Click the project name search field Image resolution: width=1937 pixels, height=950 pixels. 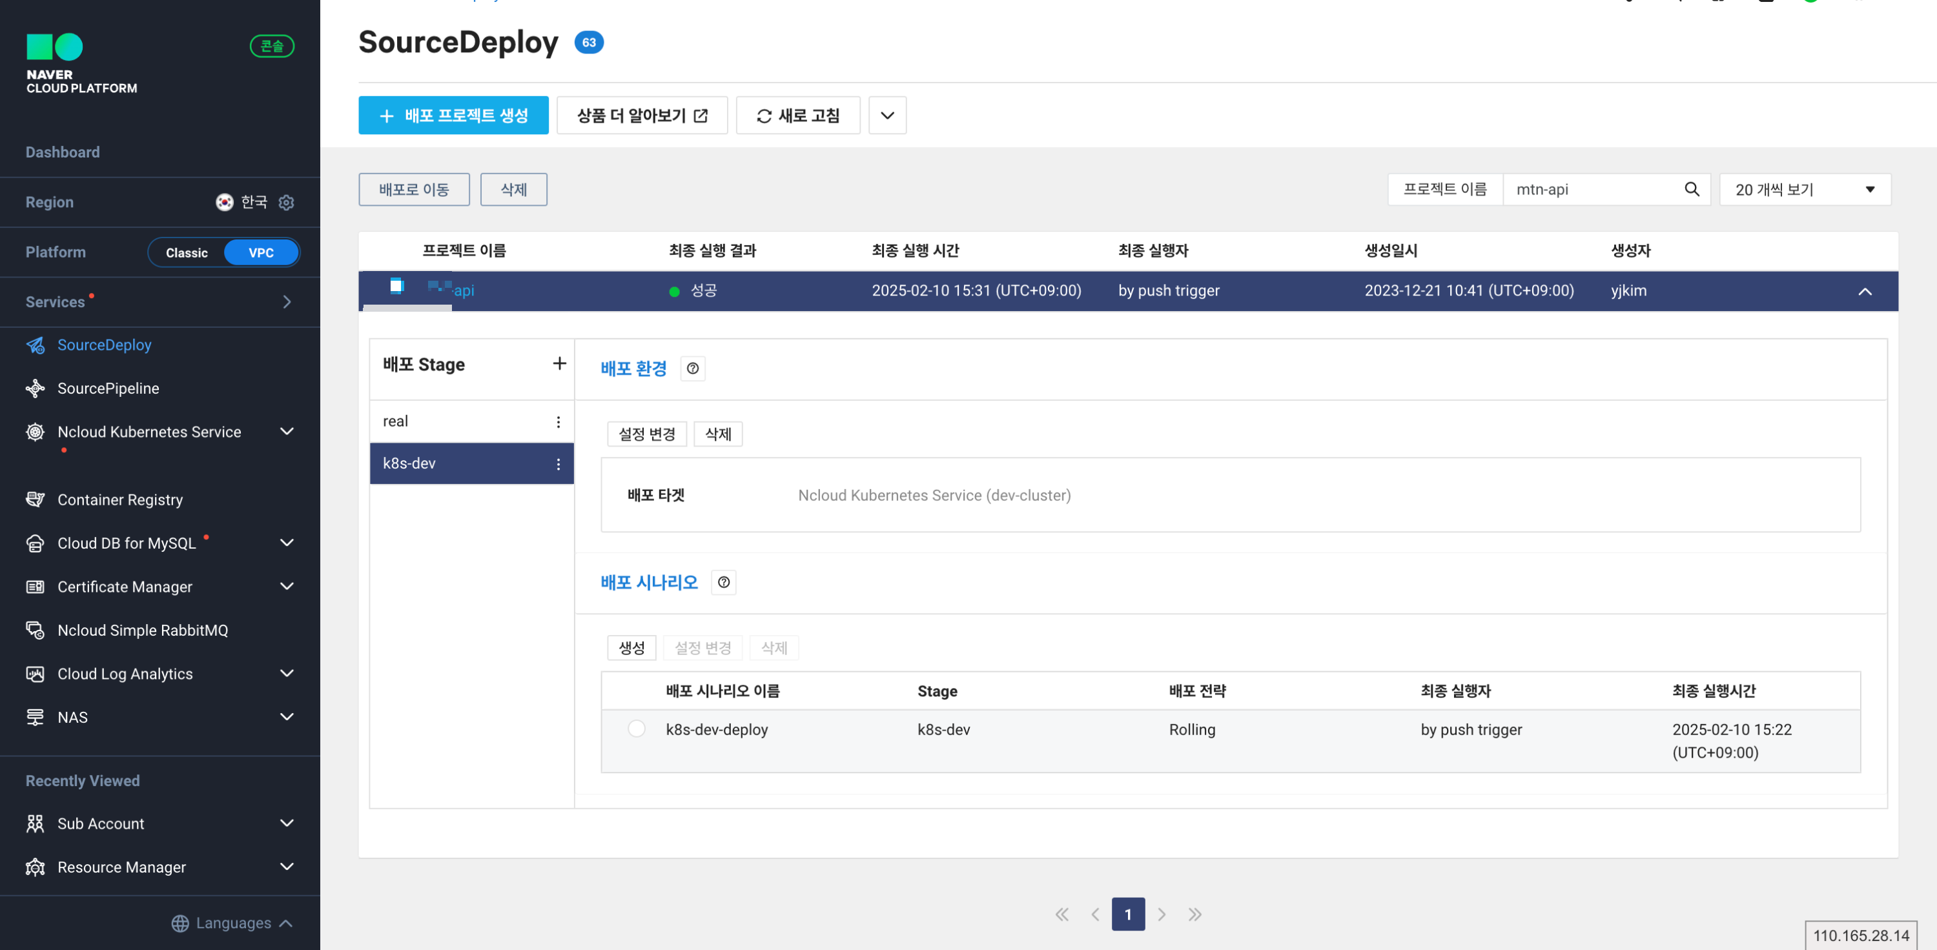click(1590, 189)
